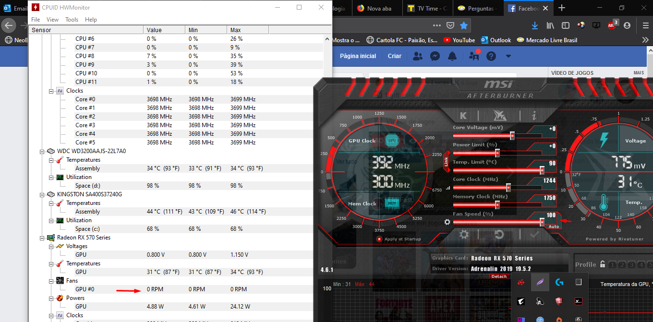Open Facebook Messenger icon
The height and width of the screenshot is (322, 653).
tap(435, 56)
